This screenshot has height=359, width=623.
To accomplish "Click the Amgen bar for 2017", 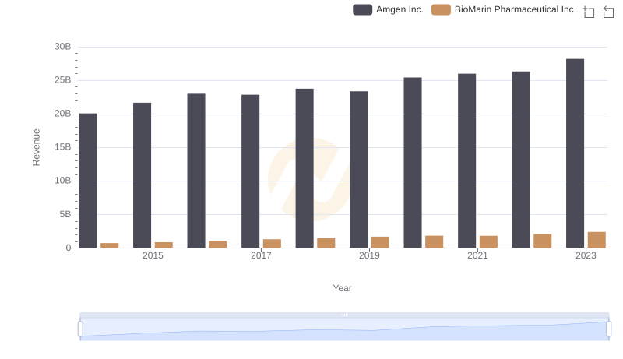I will [250, 171].
